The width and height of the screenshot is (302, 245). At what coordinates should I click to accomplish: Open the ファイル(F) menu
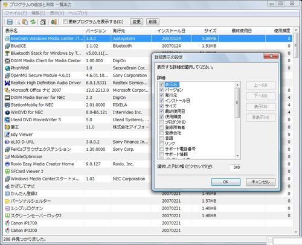[x=16, y=13]
